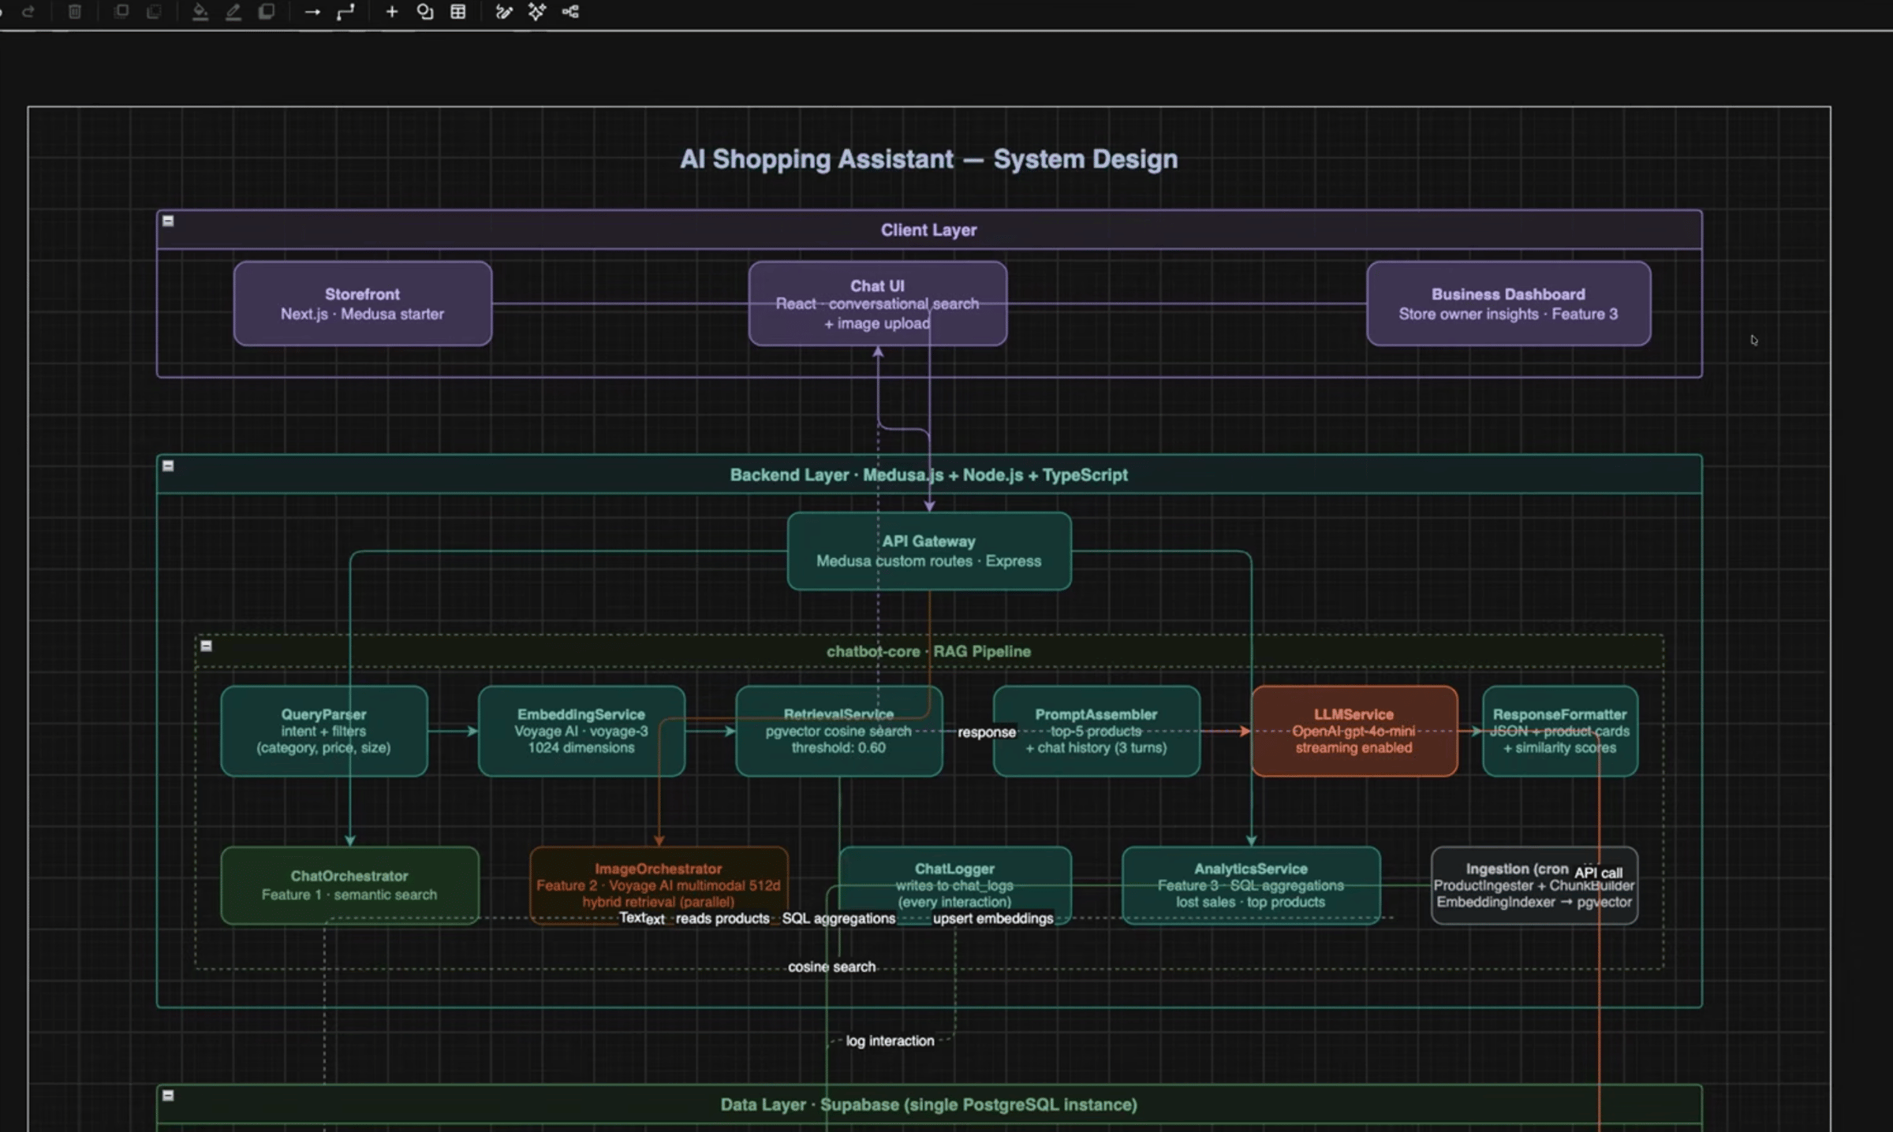Select the Ingestion cron node
Viewport: 1893px width, 1132px height.
pyautogui.click(x=1534, y=885)
